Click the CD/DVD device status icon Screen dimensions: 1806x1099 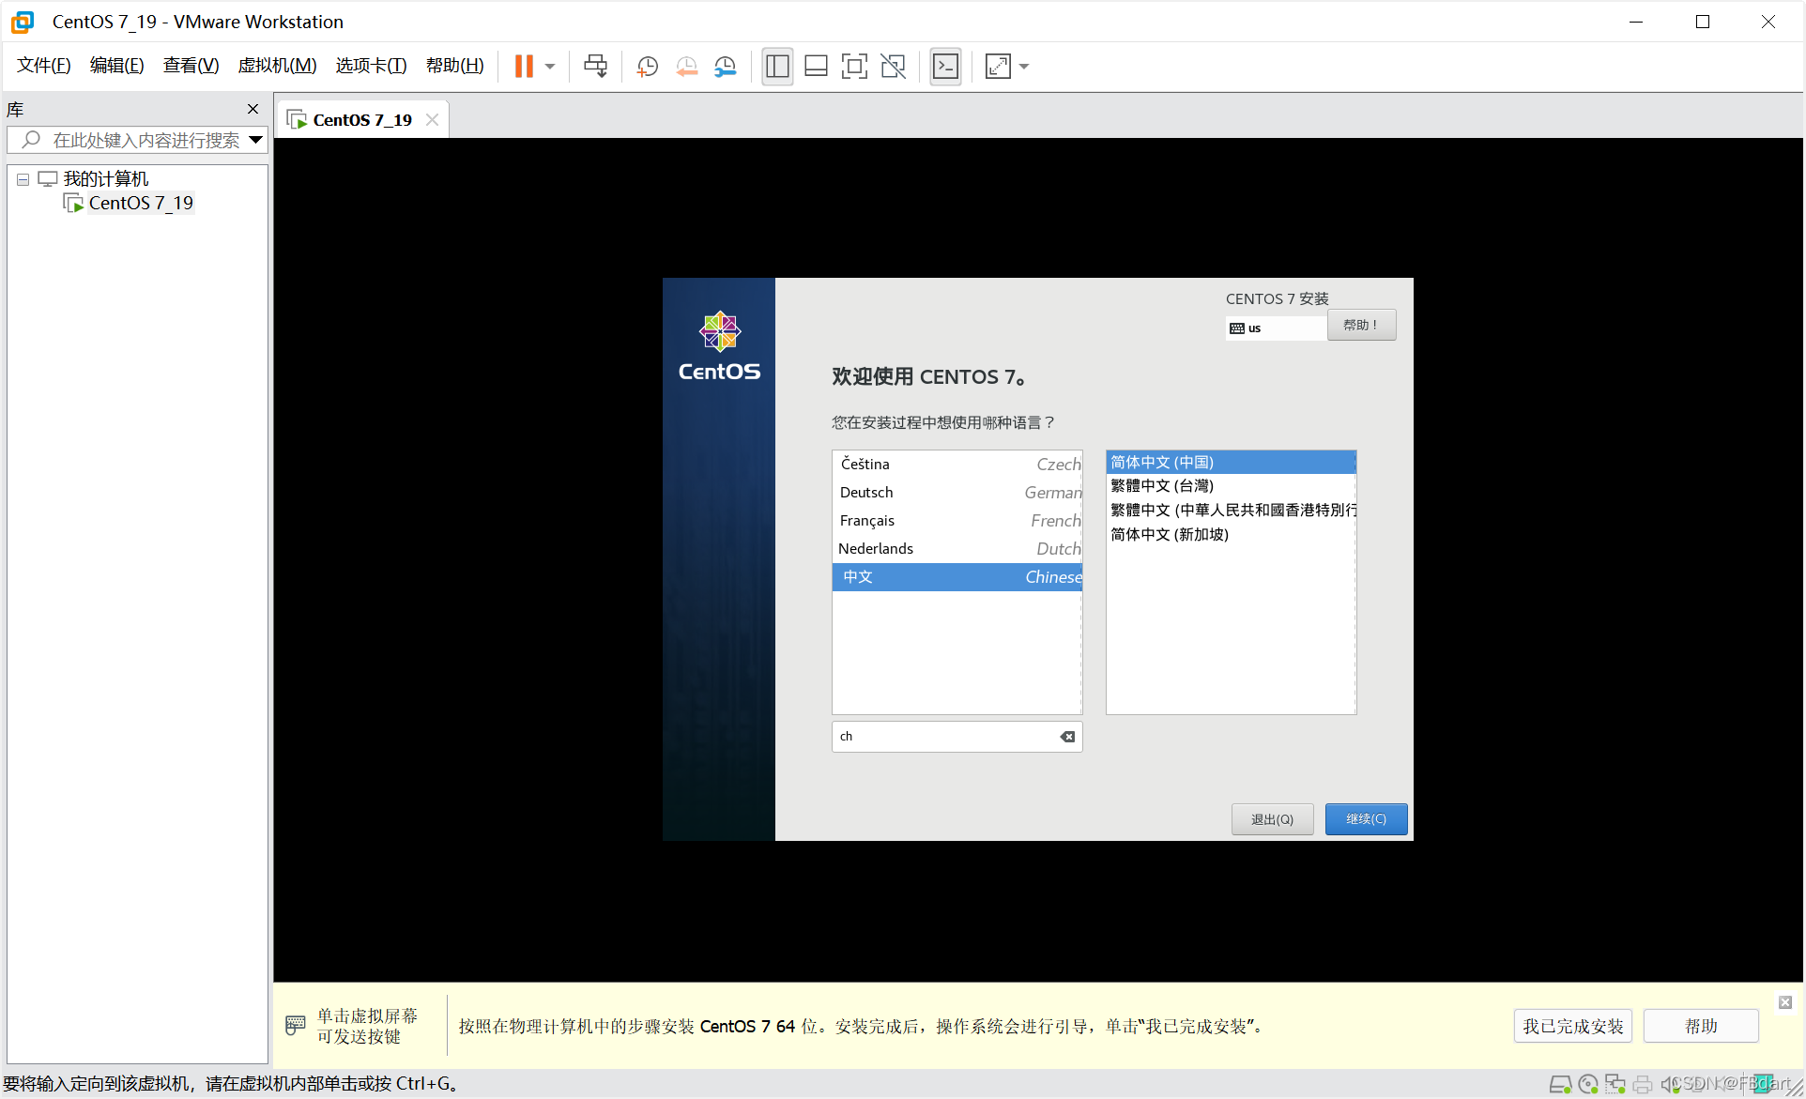1590,1084
